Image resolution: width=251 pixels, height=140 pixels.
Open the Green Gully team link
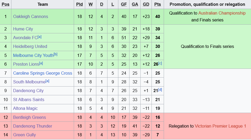(x=24, y=135)
